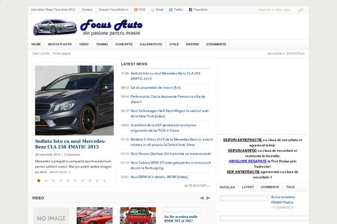This screenshot has height=224, width=337.
Task: Open headline Sedinta foto cu noul Mercedes-Benz
Action: click(70, 144)
